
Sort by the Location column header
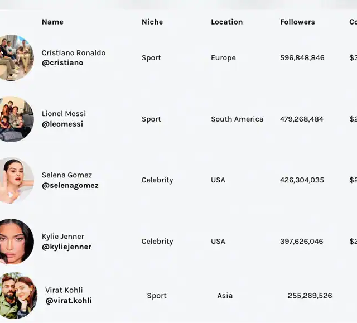click(227, 22)
